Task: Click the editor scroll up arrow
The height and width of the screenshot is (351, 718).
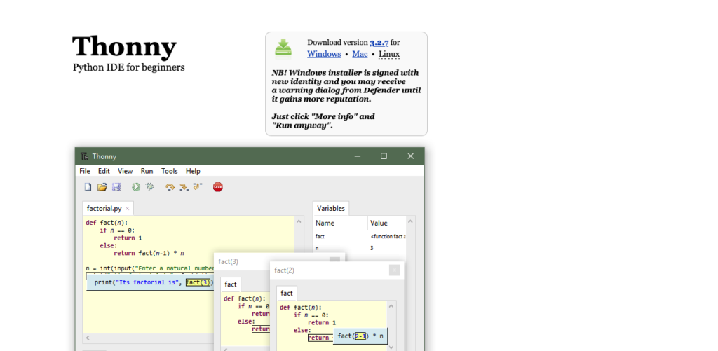Action: click(x=299, y=221)
